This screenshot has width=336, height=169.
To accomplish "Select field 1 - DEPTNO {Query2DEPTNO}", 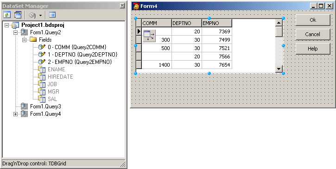I will point(82,55).
